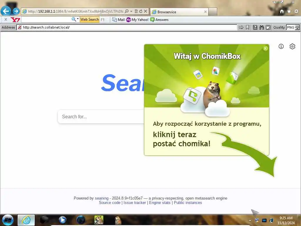
Task: Open IE Tools gear icon
Action: [x=296, y=11]
